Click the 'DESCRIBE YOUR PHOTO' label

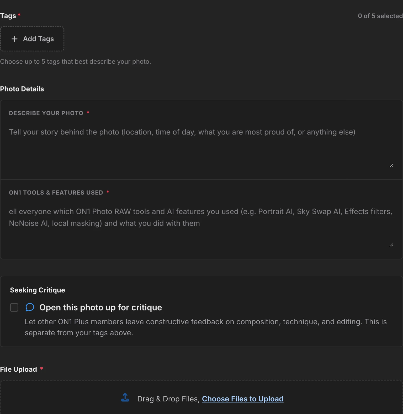[x=46, y=113]
